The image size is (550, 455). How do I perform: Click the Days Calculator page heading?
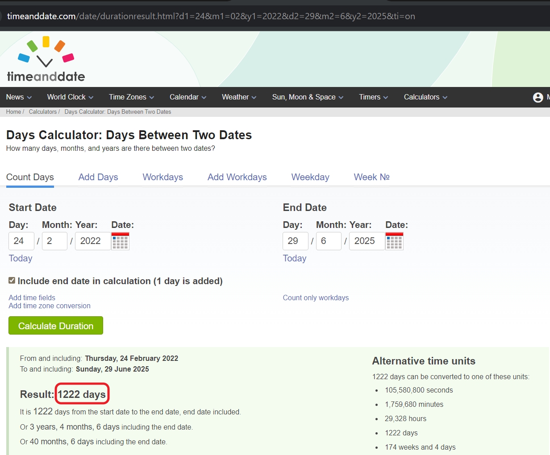(129, 135)
